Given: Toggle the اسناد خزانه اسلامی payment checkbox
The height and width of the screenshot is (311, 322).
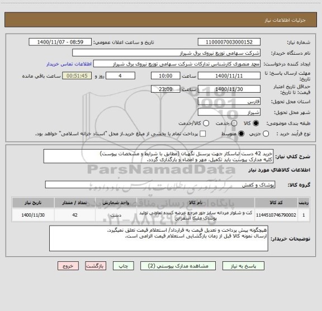Looking at the screenshot, I should (x=203, y=134).
